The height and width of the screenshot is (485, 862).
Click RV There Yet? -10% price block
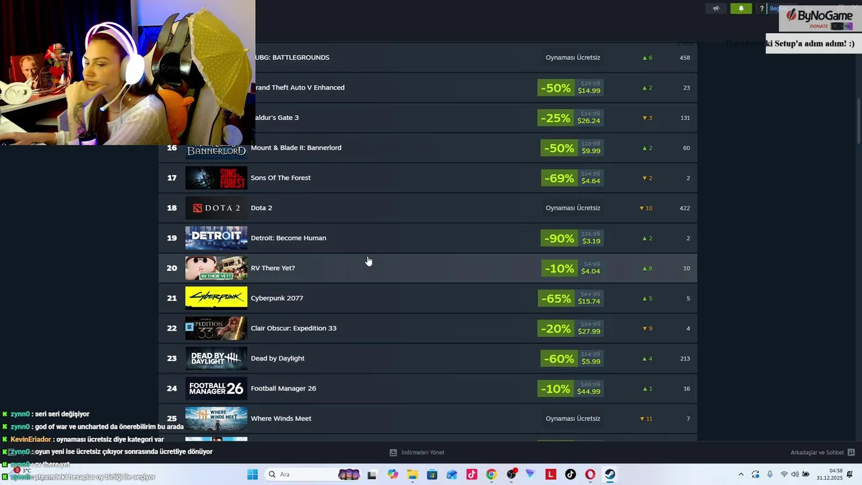[572, 268]
